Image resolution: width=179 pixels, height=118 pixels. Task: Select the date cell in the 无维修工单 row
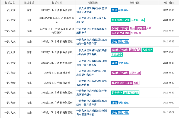tap(168, 20)
